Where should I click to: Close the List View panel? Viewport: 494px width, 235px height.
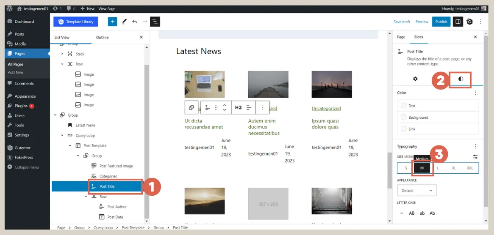click(x=141, y=37)
